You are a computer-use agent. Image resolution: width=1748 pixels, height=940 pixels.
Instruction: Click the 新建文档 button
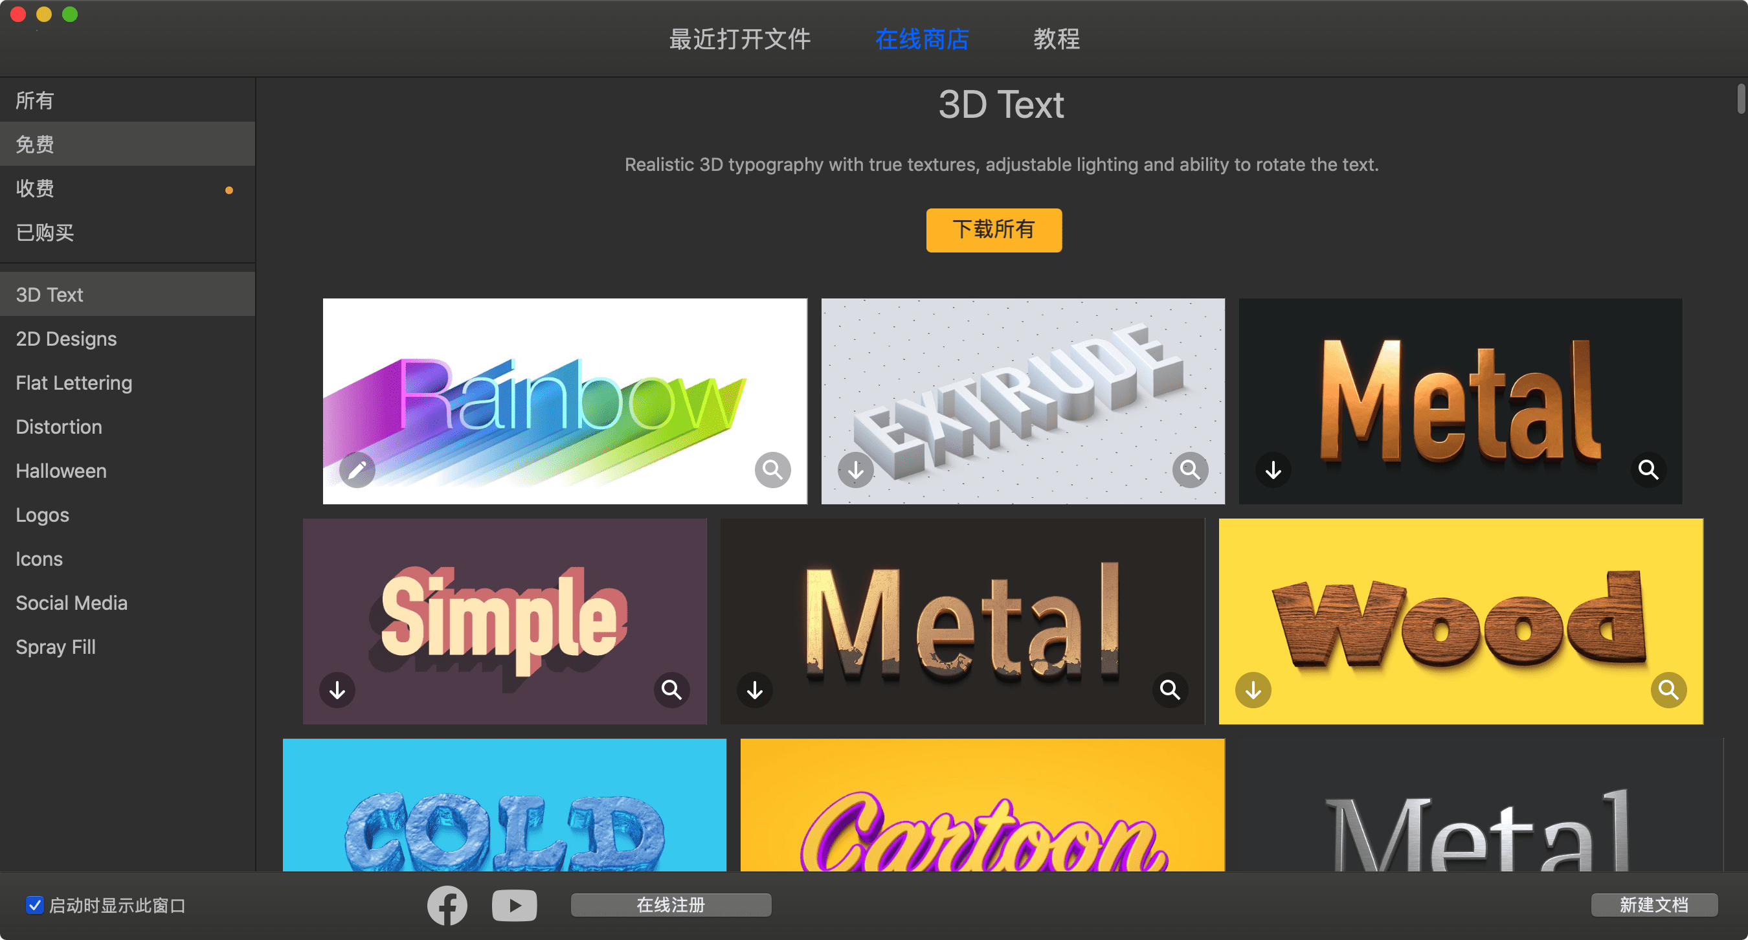point(1653,904)
